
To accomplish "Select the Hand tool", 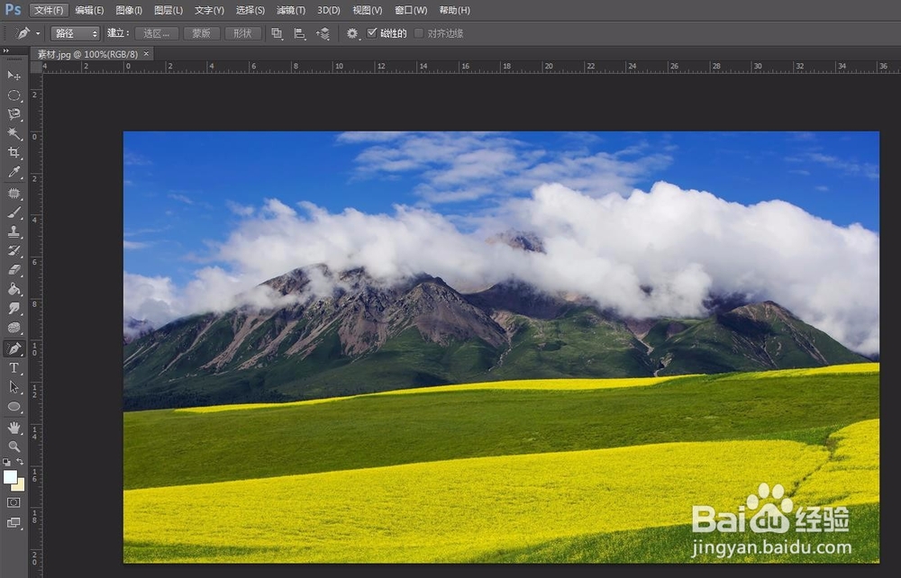I will (x=14, y=428).
